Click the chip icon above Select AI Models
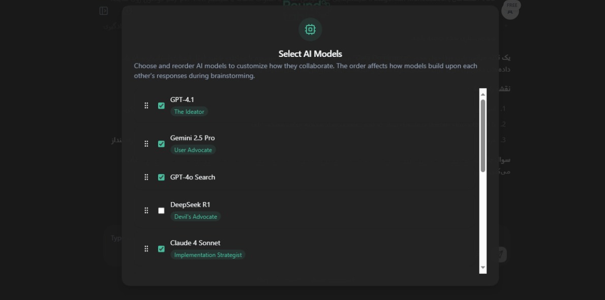605x300 pixels. (x=310, y=29)
